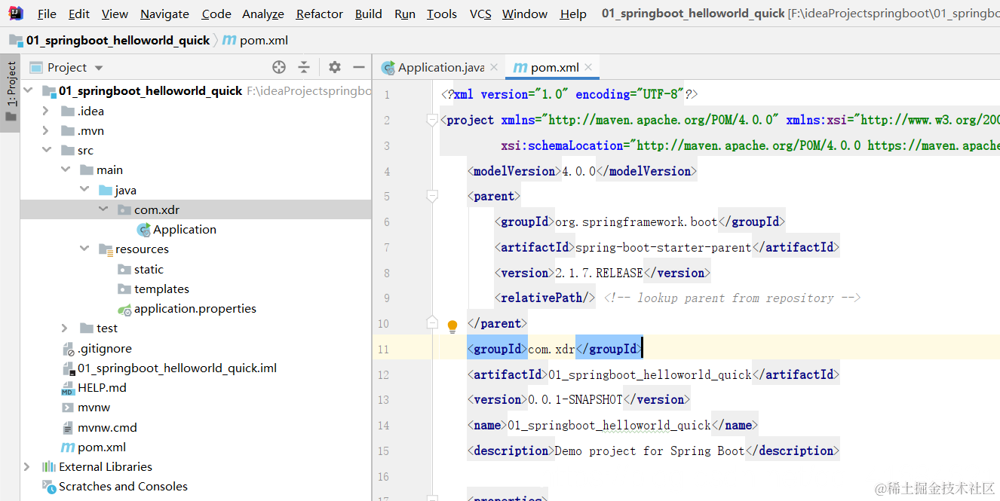Open Project panel settings gear

coord(335,67)
